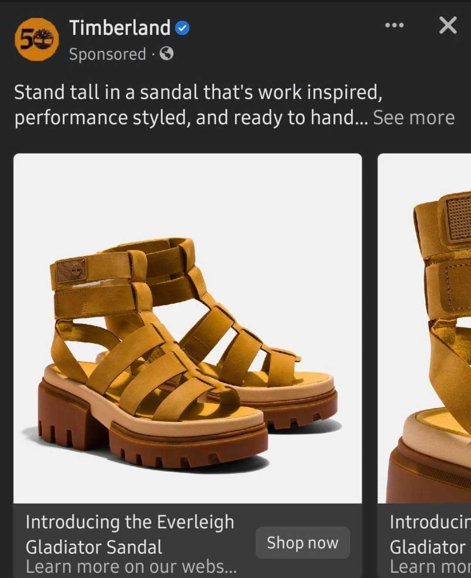This screenshot has width=471, height=578.
Task: Click Introducing the Everleigh Gladiator Sandal headline
Action: [130, 534]
